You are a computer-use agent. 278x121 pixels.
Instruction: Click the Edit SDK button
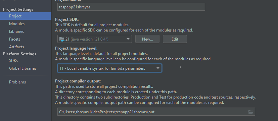click(175, 39)
